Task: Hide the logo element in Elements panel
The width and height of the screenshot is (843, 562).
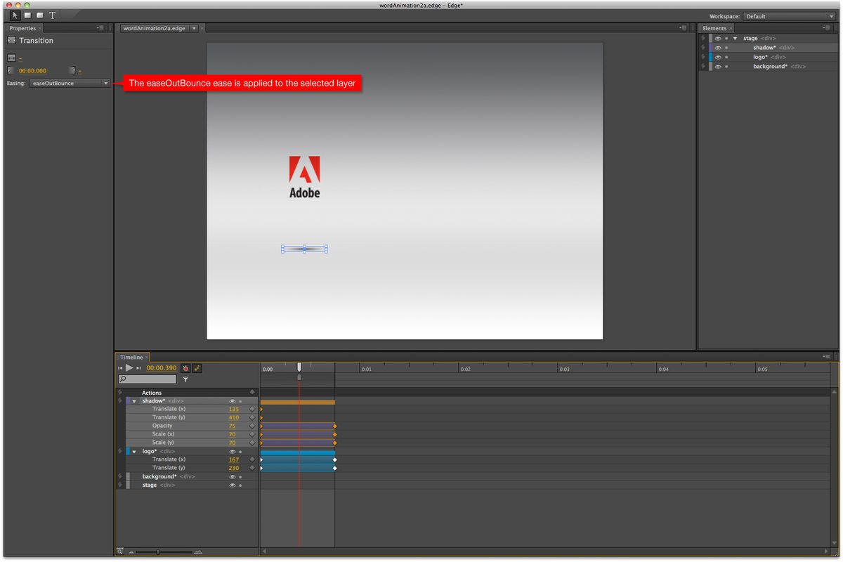Action: click(718, 57)
